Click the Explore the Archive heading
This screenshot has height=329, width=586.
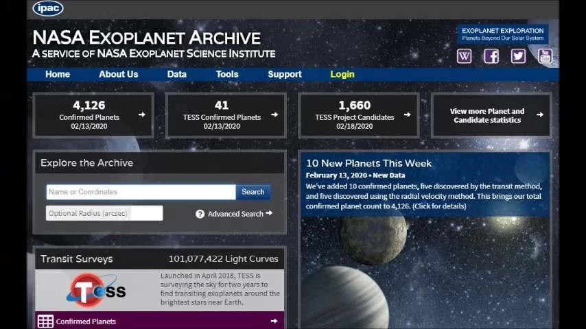[86, 163]
